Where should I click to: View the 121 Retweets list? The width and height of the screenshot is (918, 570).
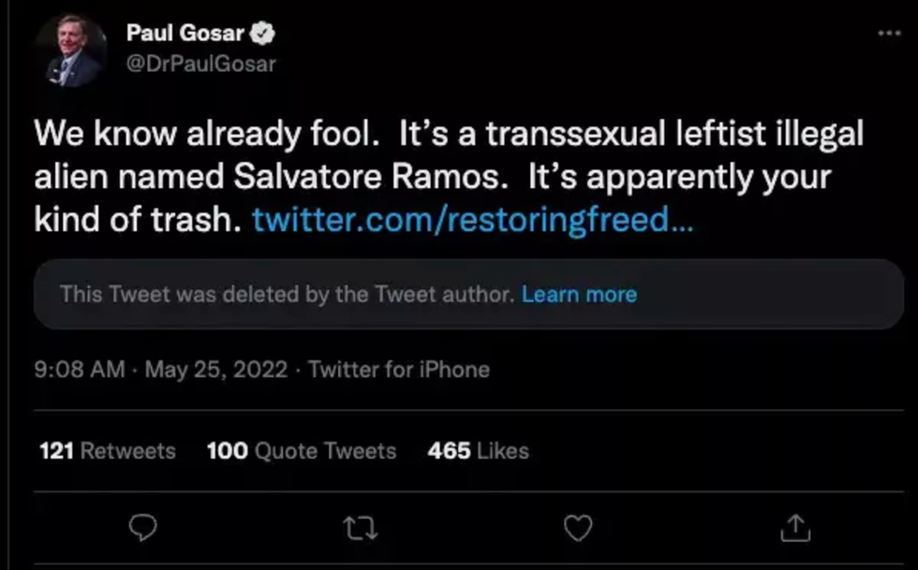click(108, 451)
